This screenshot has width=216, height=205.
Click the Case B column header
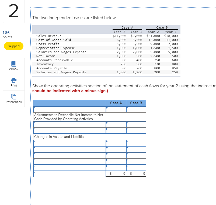(x=136, y=103)
